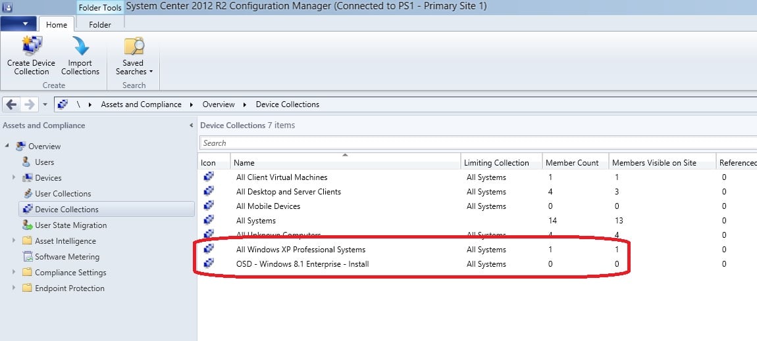The image size is (757, 341).
Task: Click icon of All Client Virtual Machines row
Action: [x=209, y=177]
